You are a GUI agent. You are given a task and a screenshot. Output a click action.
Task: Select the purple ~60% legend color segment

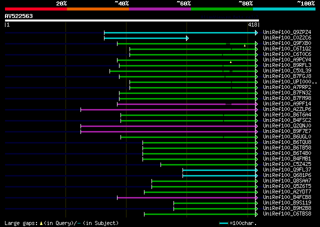[x=160, y=9]
